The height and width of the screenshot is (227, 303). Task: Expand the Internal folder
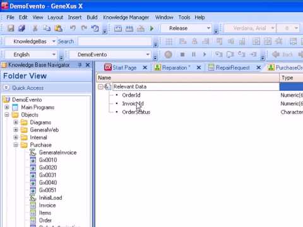(16, 137)
